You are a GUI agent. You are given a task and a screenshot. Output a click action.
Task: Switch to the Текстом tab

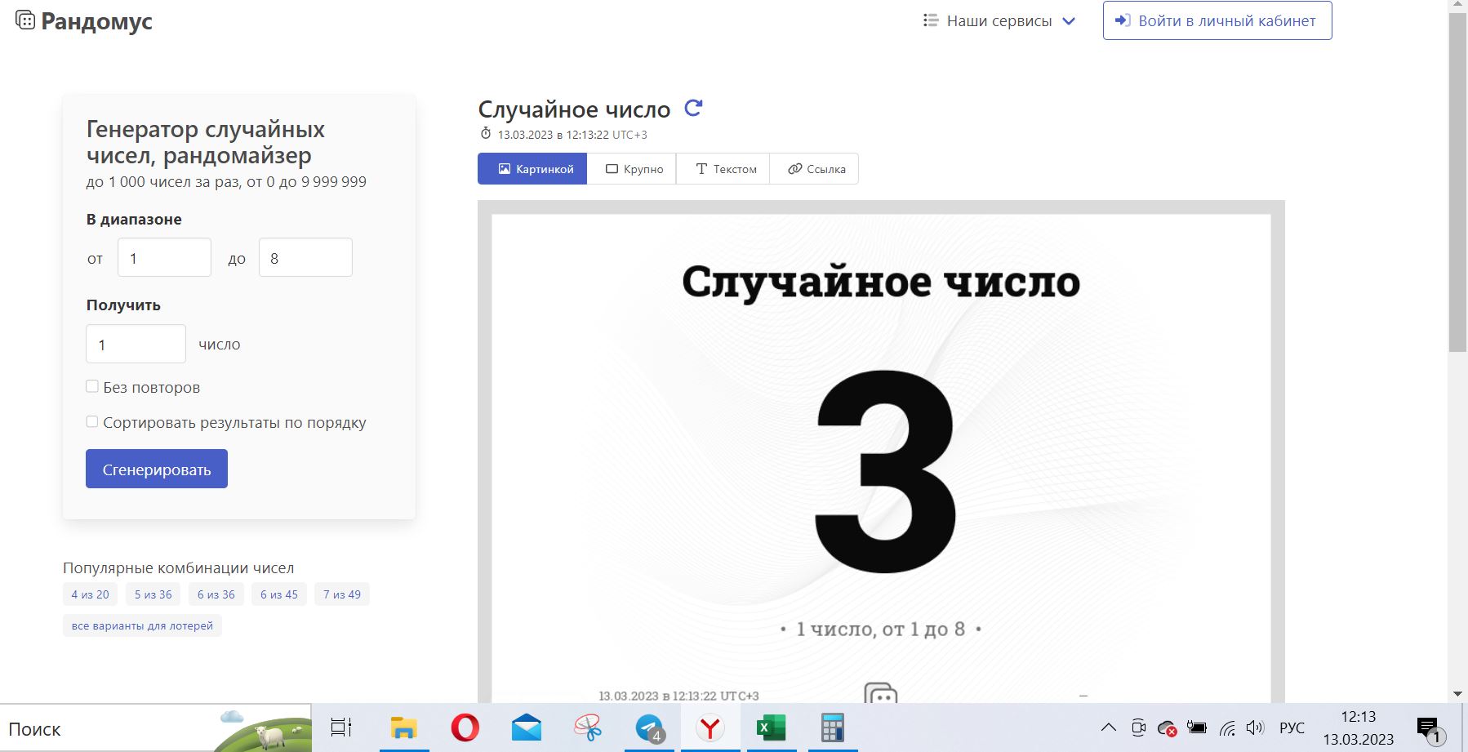(x=725, y=169)
